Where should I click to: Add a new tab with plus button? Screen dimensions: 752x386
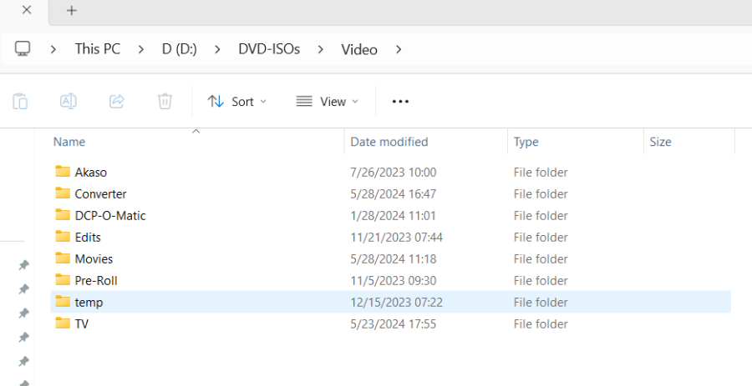tap(72, 11)
